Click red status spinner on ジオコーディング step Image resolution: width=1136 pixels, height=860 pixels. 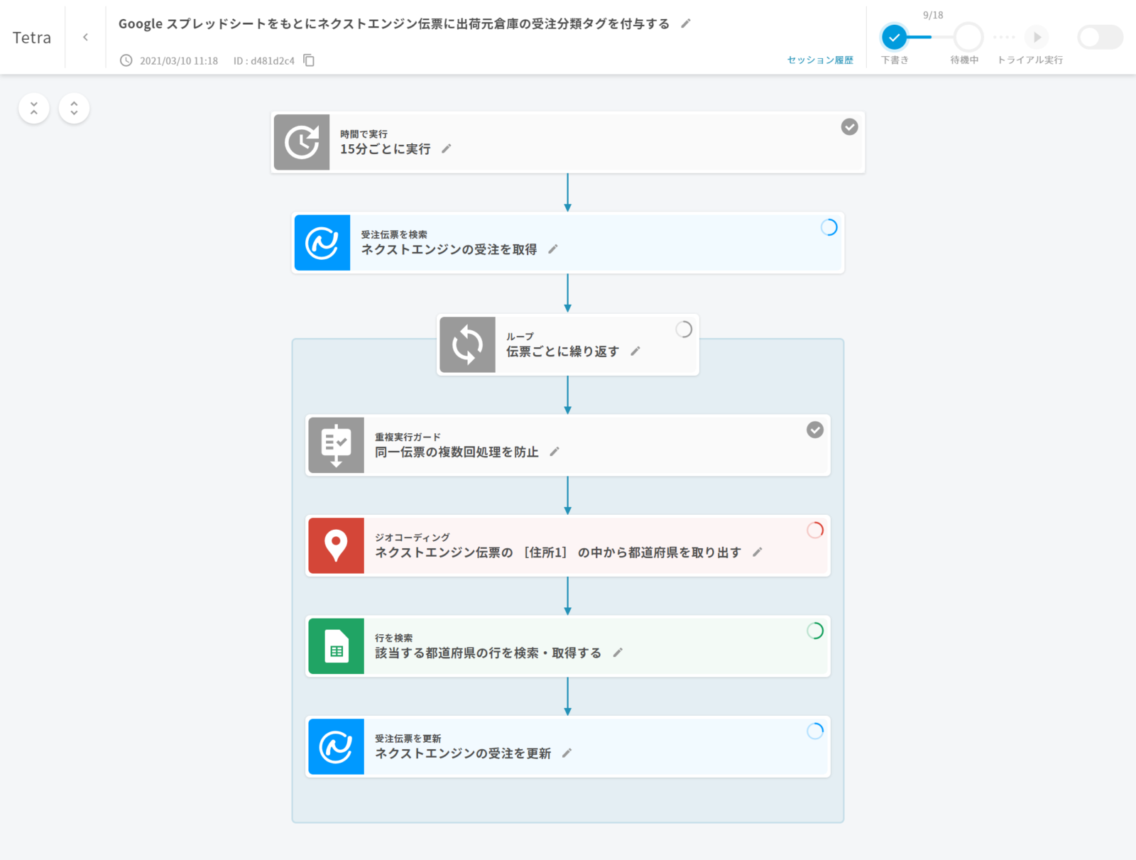(815, 530)
